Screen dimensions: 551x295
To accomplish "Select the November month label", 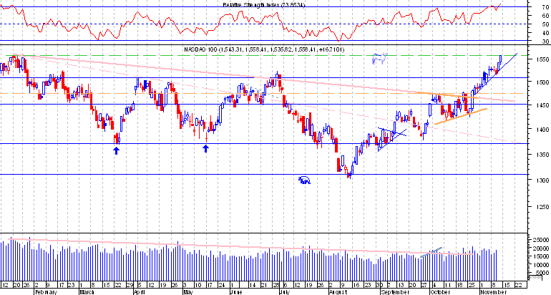I will tap(492, 292).
